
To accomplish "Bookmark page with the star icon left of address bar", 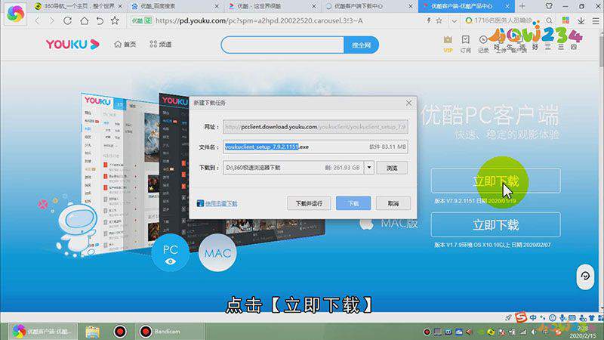I will [x=115, y=21].
